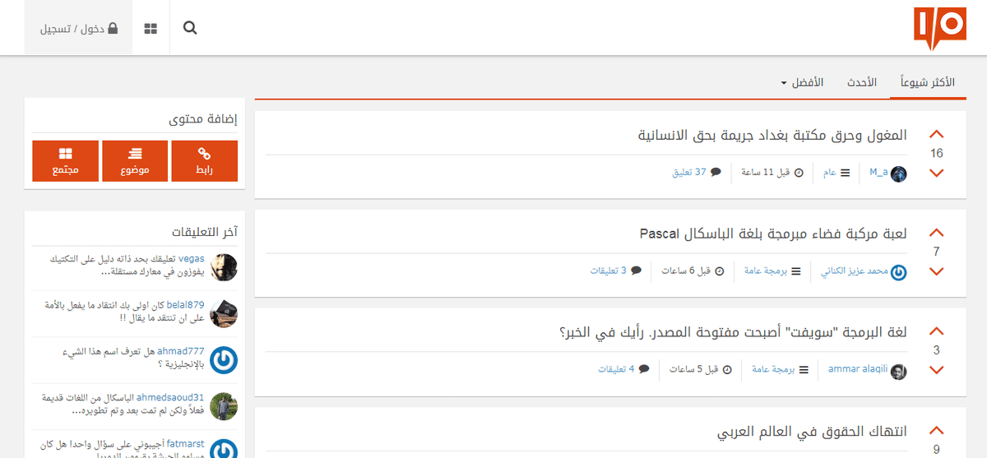
Task: Downvote the Pascal spaceship game post
Action: (936, 271)
